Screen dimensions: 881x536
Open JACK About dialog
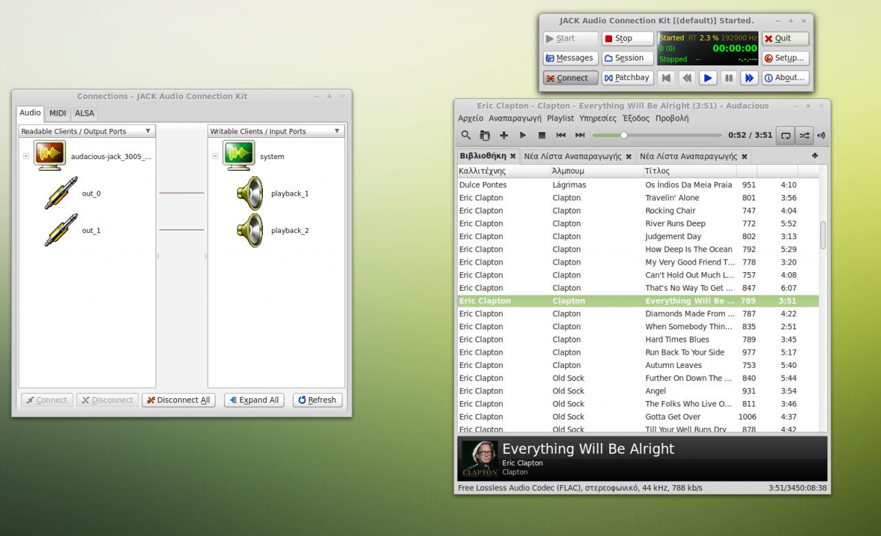coord(785,78)
